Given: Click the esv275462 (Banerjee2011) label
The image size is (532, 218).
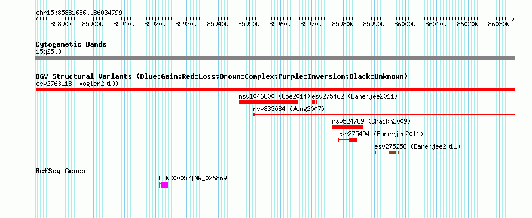Looking at the screenshot, I should pyautogui.click(x=354, y=96).
